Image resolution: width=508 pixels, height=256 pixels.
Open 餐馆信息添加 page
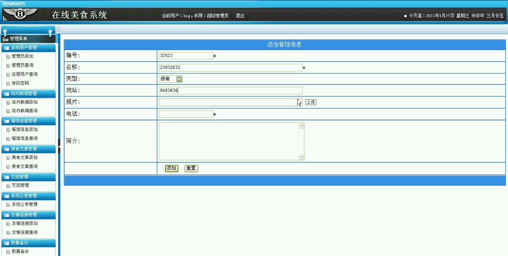click(25, 130)
